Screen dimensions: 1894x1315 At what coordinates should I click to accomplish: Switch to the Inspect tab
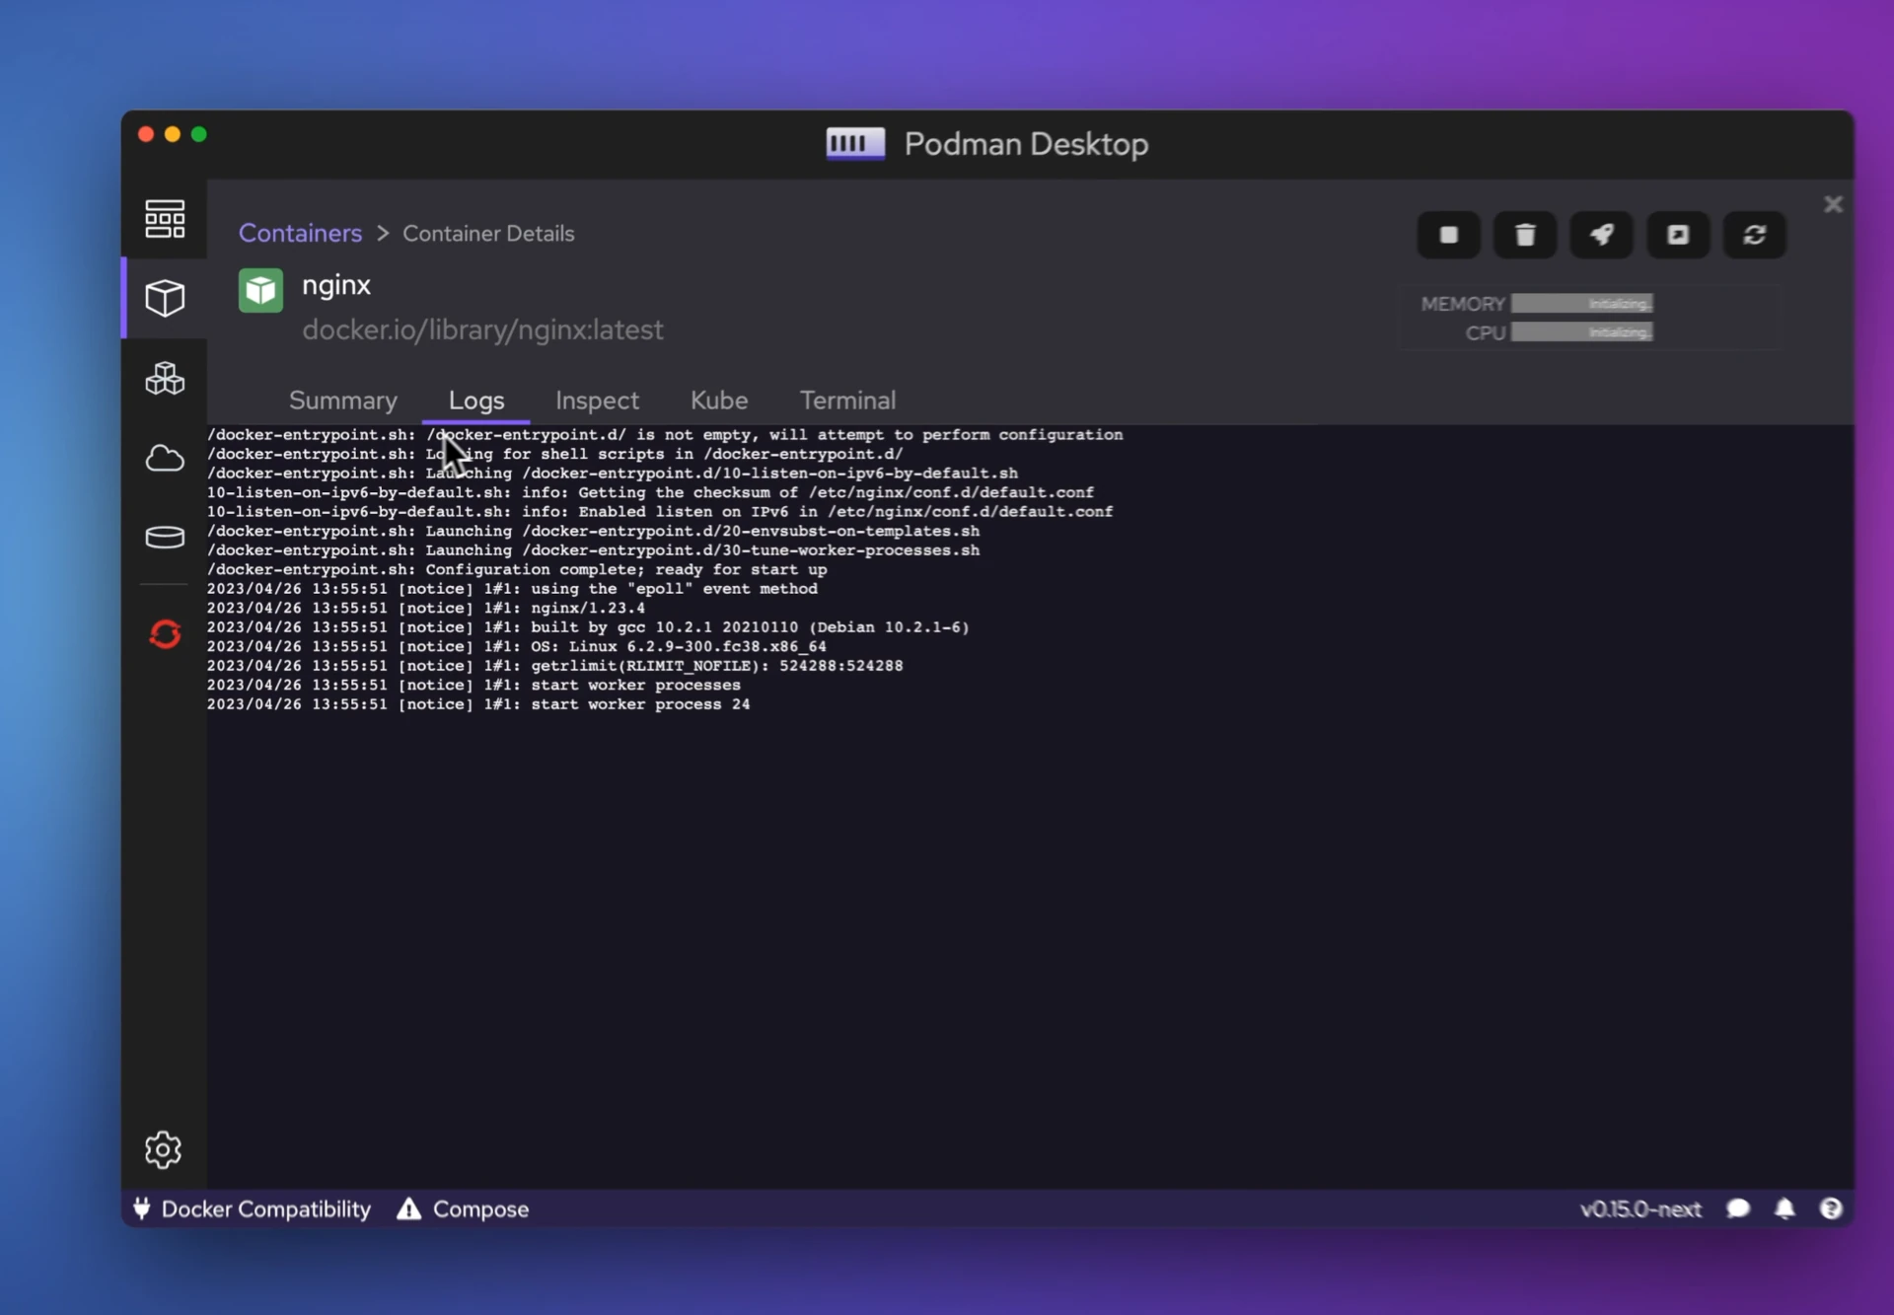pos(597,401)
